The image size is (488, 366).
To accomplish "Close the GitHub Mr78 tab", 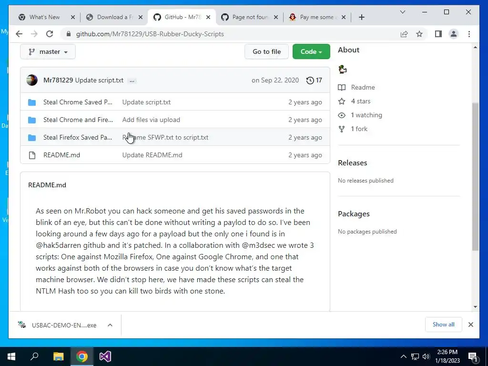I will pos(208,17).
